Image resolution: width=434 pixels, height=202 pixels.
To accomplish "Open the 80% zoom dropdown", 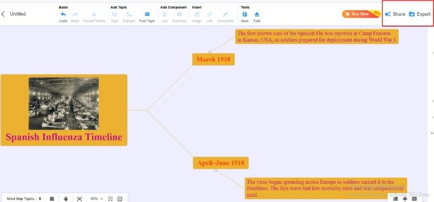I will (97, 199).
